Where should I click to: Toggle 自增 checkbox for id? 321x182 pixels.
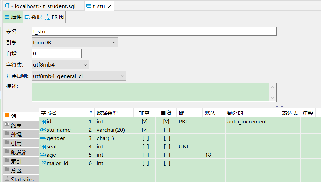point(166,122)
